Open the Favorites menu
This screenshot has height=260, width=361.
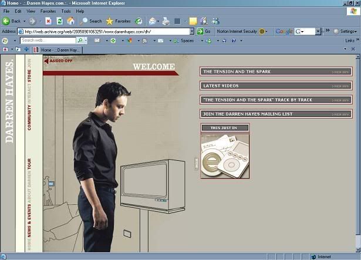(48, 11)
